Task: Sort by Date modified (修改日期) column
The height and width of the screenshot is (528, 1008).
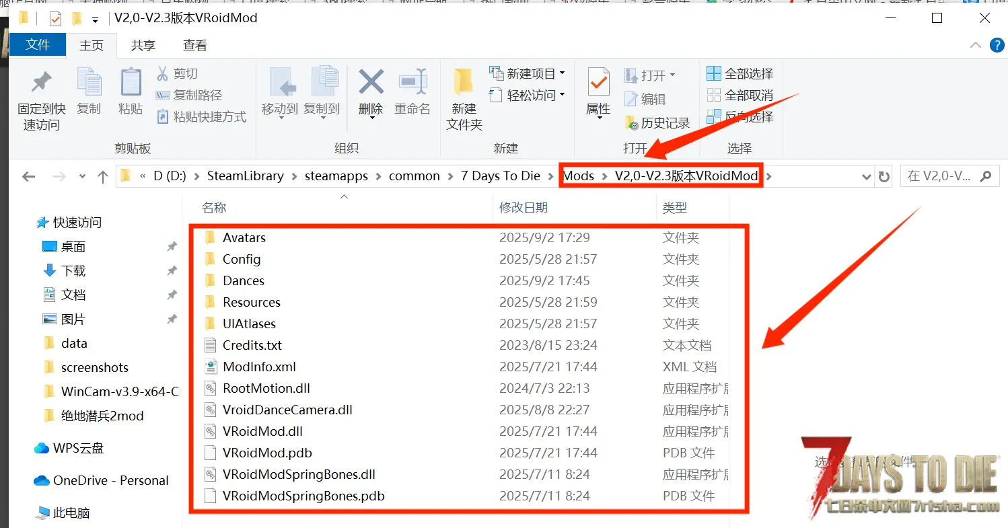Action: point(524,208)
